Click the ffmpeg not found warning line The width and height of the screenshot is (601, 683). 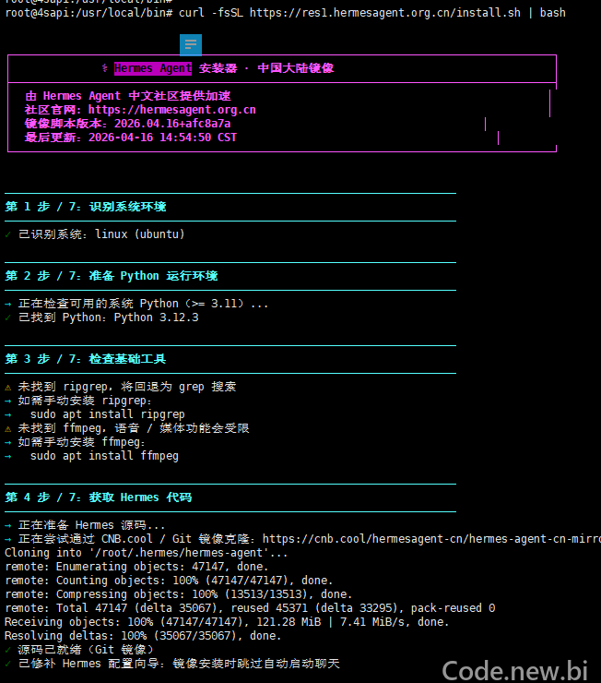(127, 428)
